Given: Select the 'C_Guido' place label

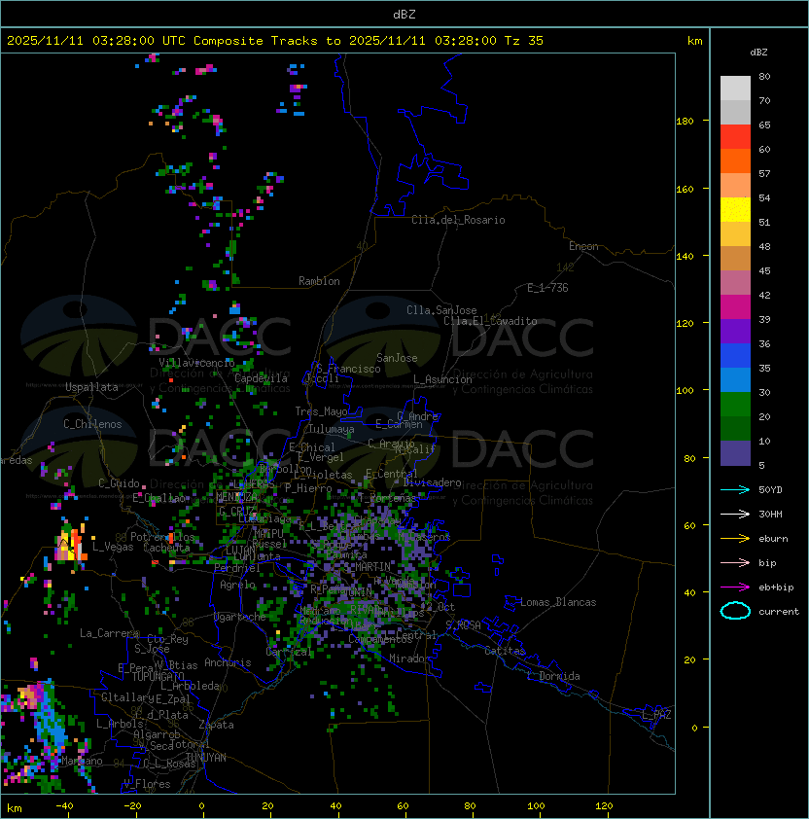Looking at the screenshot, I should coord(119,483).
